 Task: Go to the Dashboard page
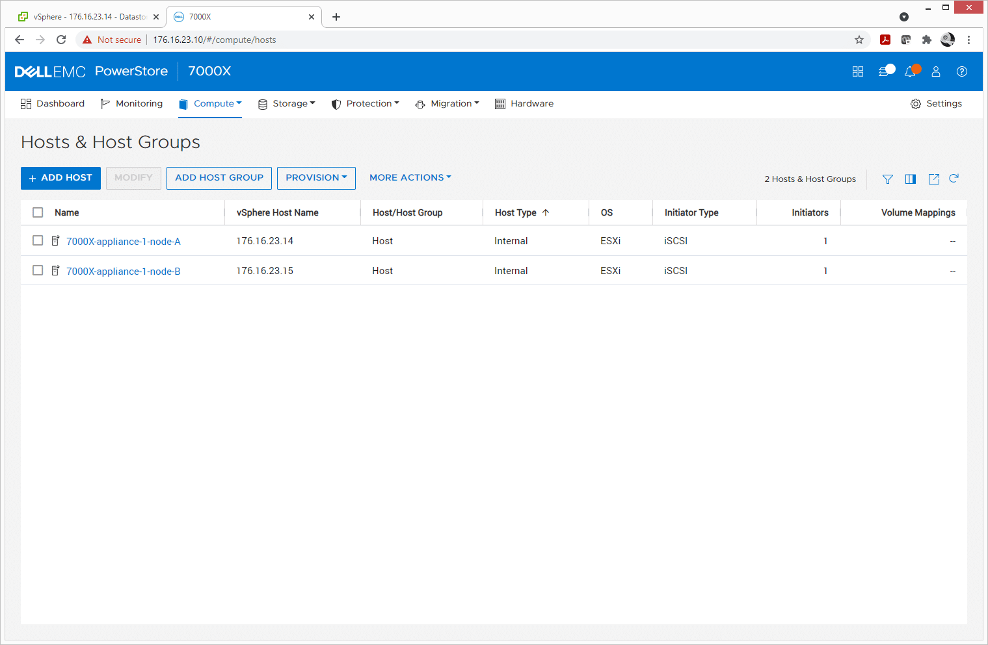click(53, 104)
